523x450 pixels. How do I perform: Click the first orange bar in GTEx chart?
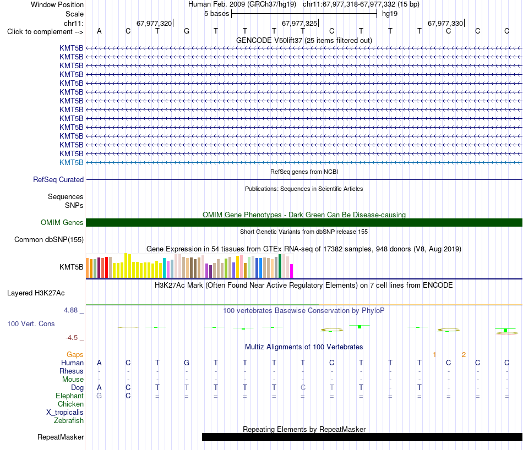coord(88,268)
